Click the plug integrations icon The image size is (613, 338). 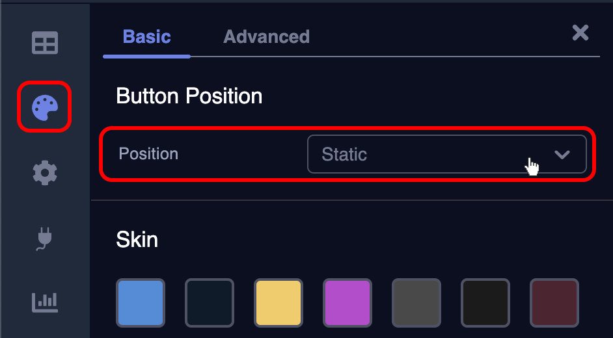(x=45, y=238)
